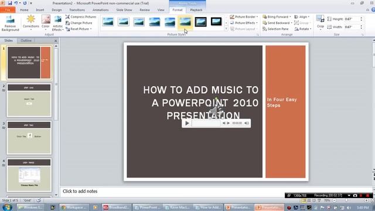Screen dimensions: 375x211
Task: Click the Crop tool
Action: (x=321, y=22)
